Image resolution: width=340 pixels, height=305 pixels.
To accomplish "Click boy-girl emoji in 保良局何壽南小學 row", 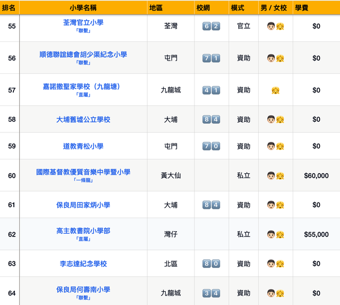I will click(276, 293).
